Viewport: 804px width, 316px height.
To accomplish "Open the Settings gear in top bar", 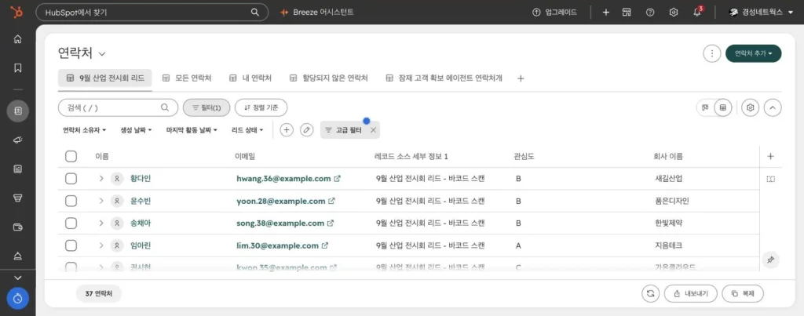I will (x=674, y=13).
